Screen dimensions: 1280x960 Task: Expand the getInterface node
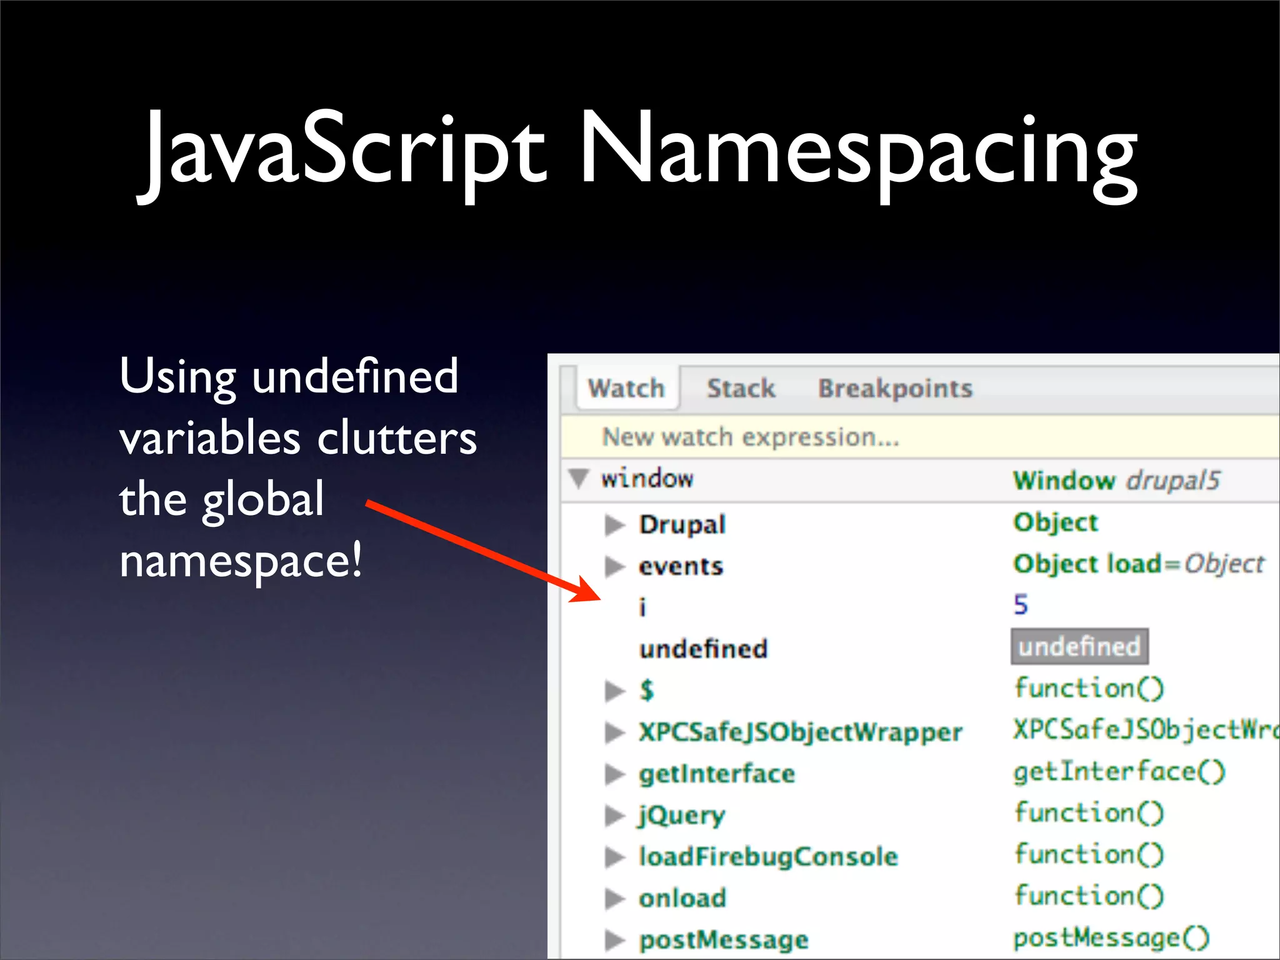(615, 774)
